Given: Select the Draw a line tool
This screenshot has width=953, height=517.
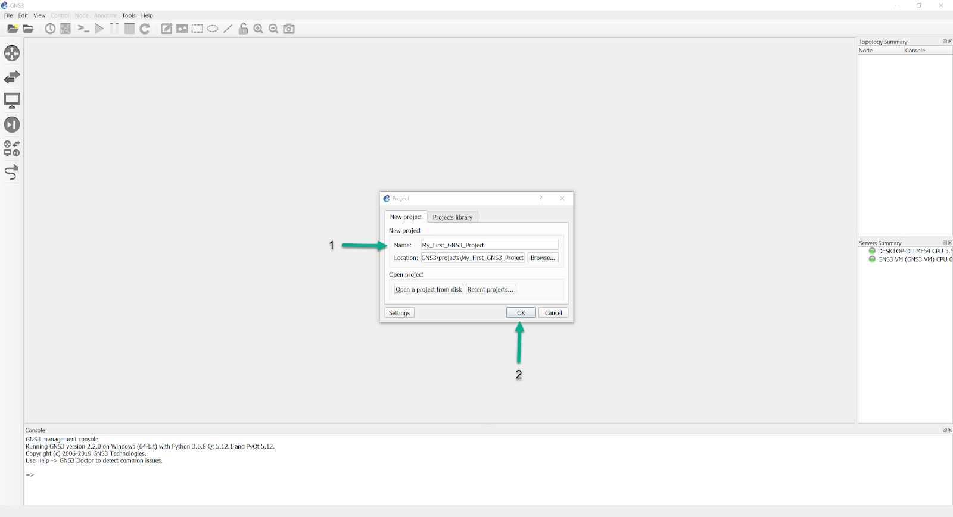Looking at the screenshot, I should click(x=228, y=29).
